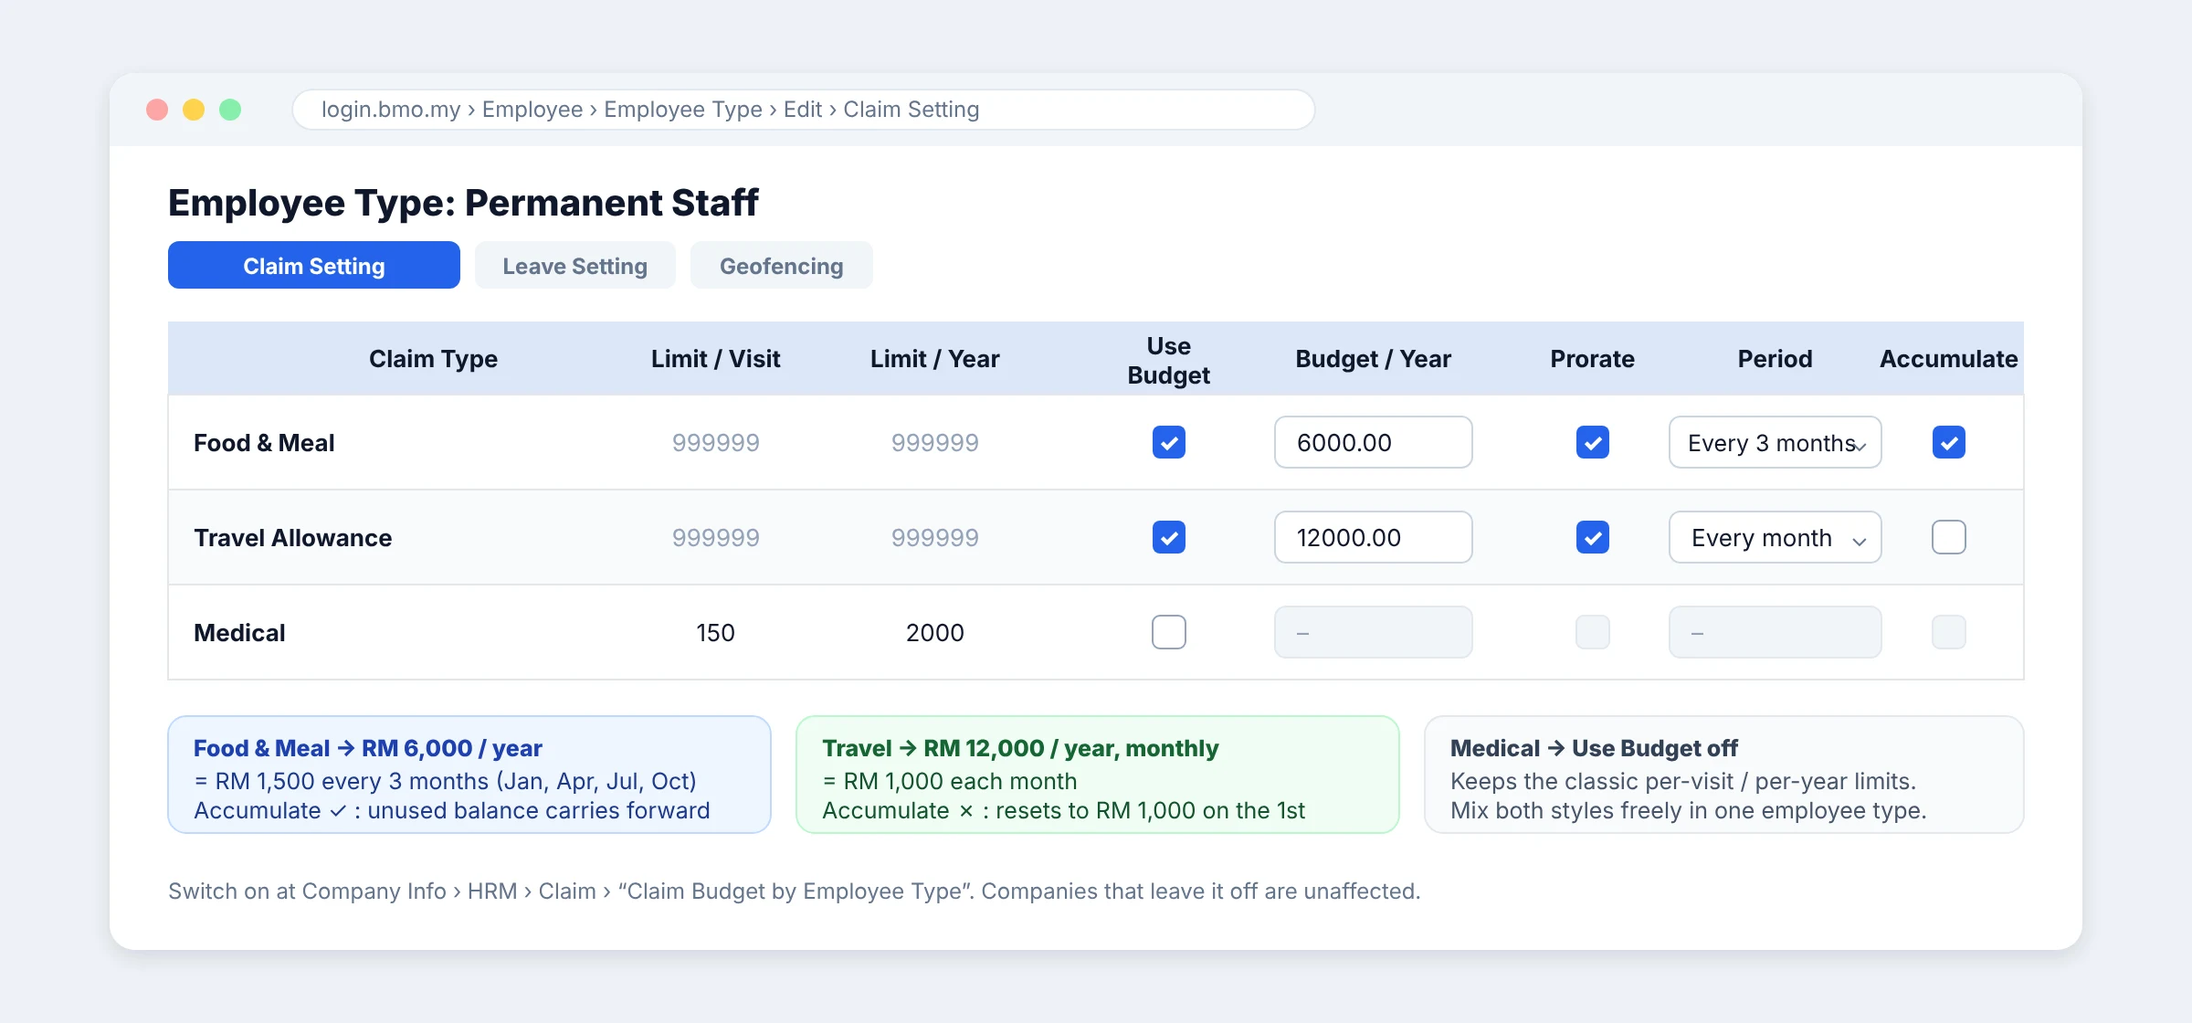The height and width of the screenshot is (1023, 2192).
Task: Click Travel Allowance Limit / Visit 999999
Action: (715, 538)
